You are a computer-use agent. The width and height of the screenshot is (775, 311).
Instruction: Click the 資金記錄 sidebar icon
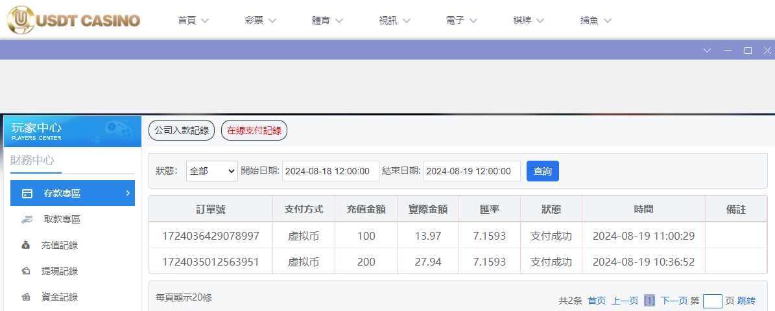point(27,297)
